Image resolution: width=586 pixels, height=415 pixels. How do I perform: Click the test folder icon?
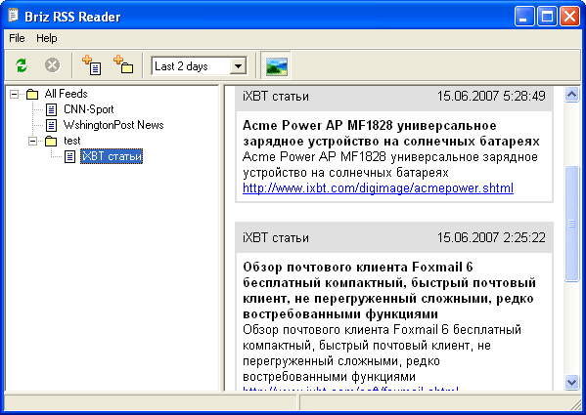(x=51, y=142)
